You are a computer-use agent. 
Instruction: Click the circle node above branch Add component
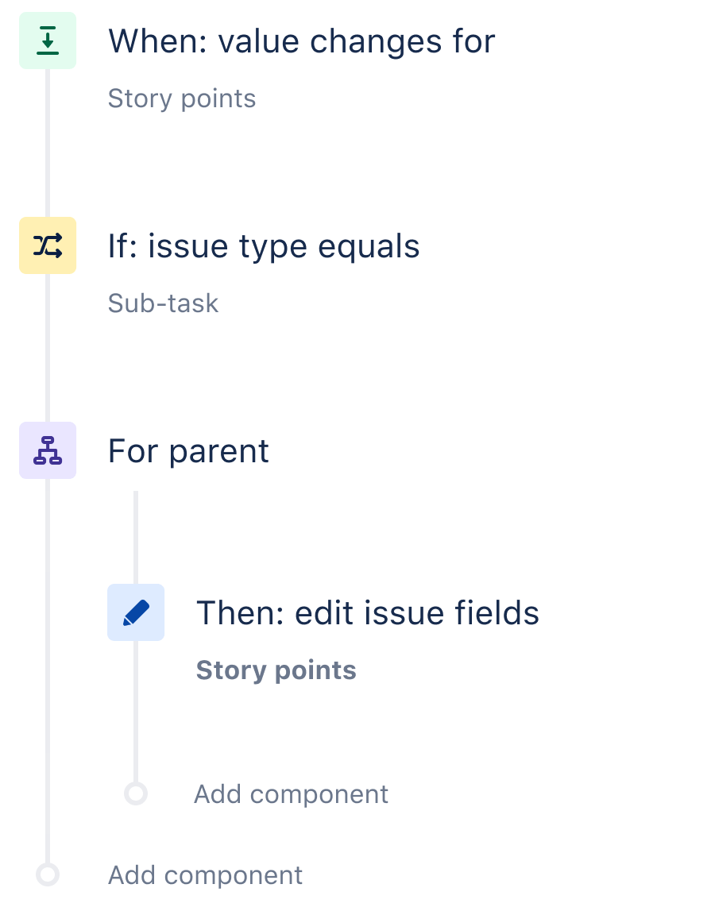coord(136,793)
